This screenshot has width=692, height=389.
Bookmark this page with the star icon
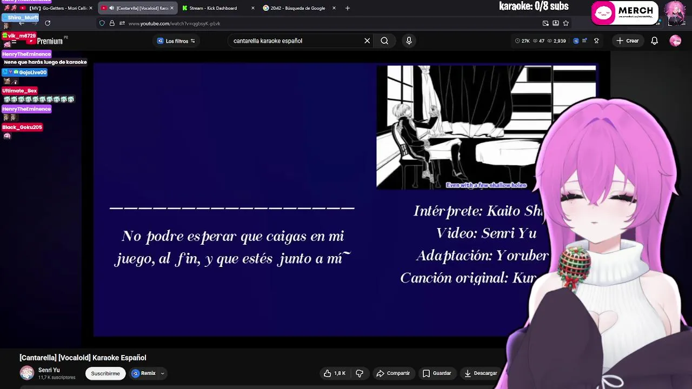click(566, 23)
